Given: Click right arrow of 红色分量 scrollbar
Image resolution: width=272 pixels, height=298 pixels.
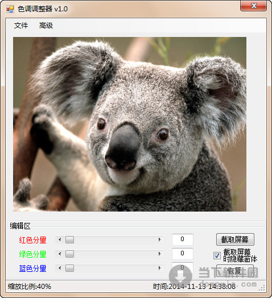Looking at the screenshot, I should coord(159,239).
